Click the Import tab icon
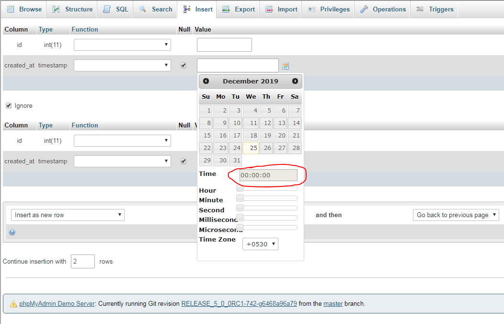Screen dimensions: 504x324 pyautogui.click(x=269, y=9)
